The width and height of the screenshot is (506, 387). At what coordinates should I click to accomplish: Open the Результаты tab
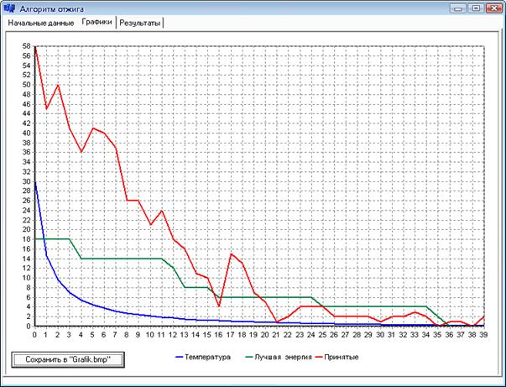pyautogui.click(x=140, y=23)
